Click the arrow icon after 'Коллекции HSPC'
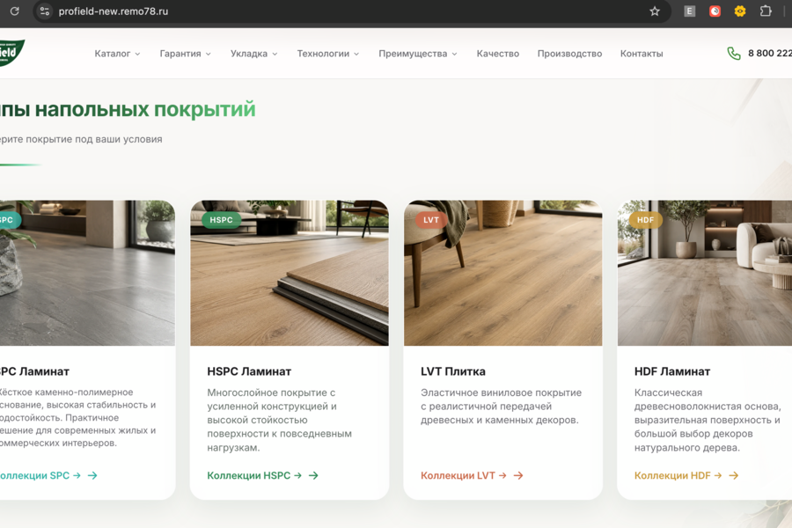Screen dimensions: 792x528 tap(313, 475)
